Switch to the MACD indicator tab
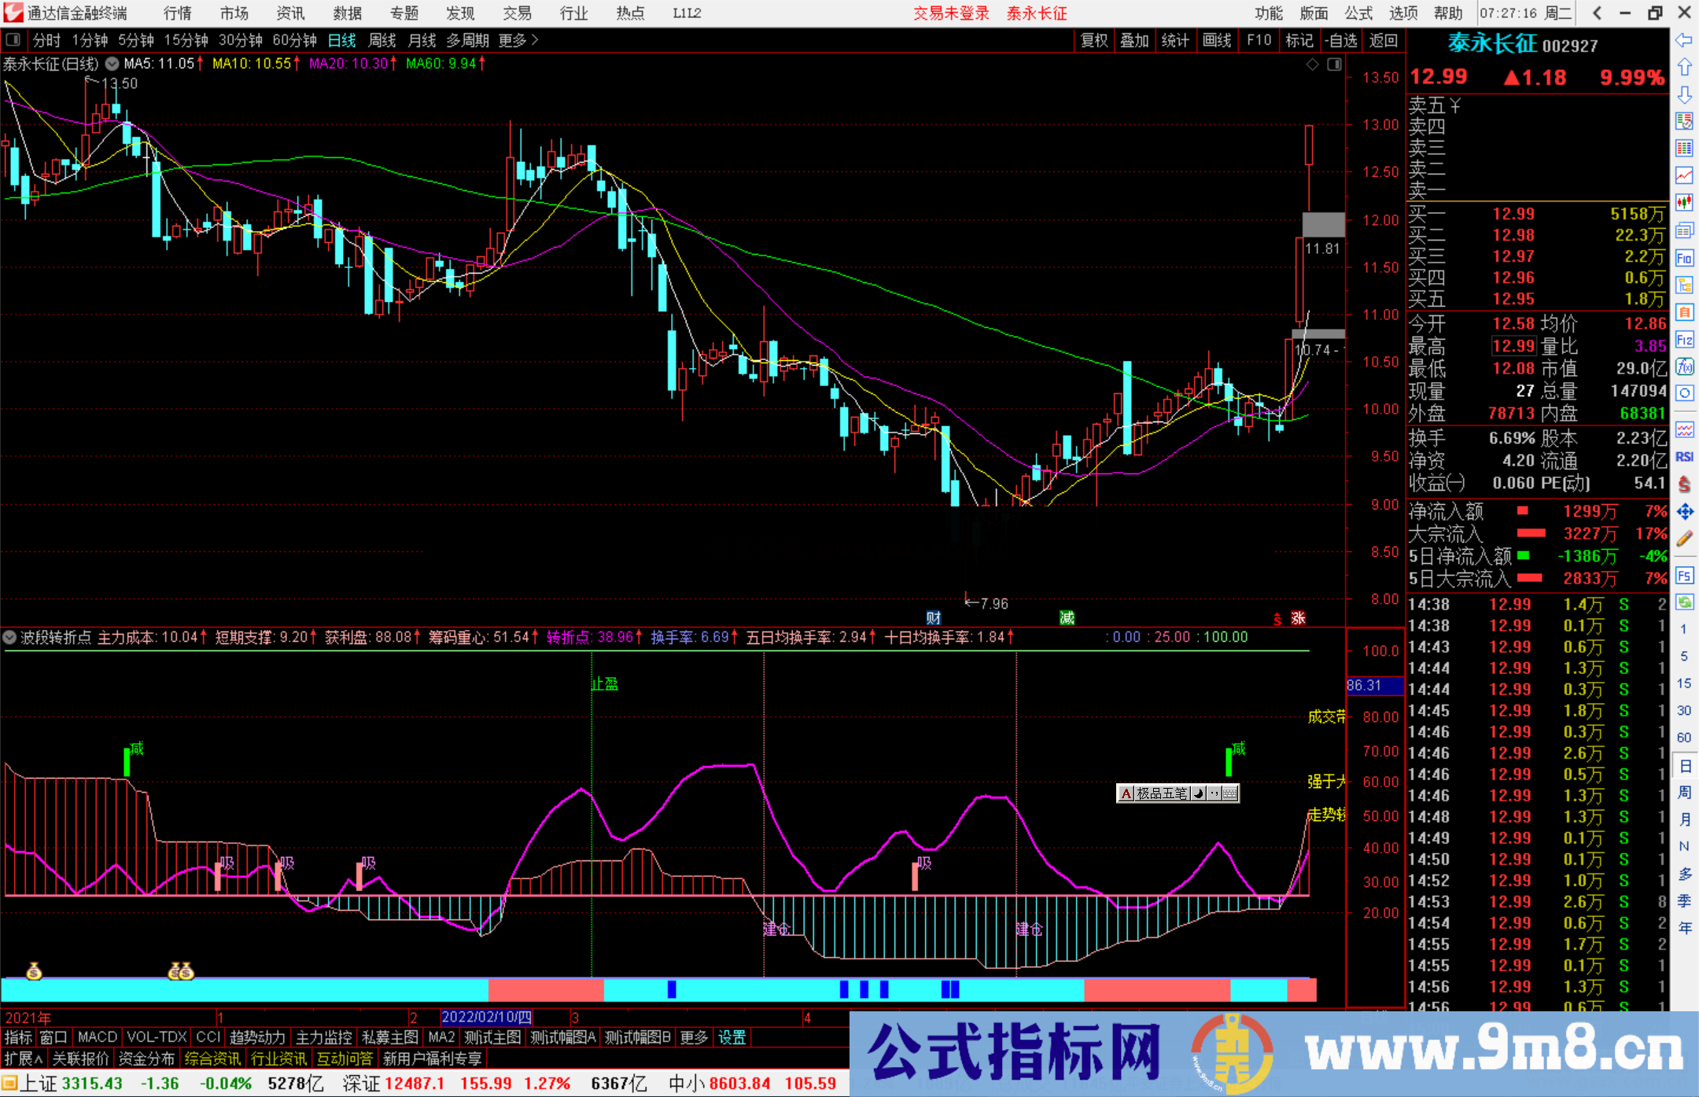 coord(96,1037)
